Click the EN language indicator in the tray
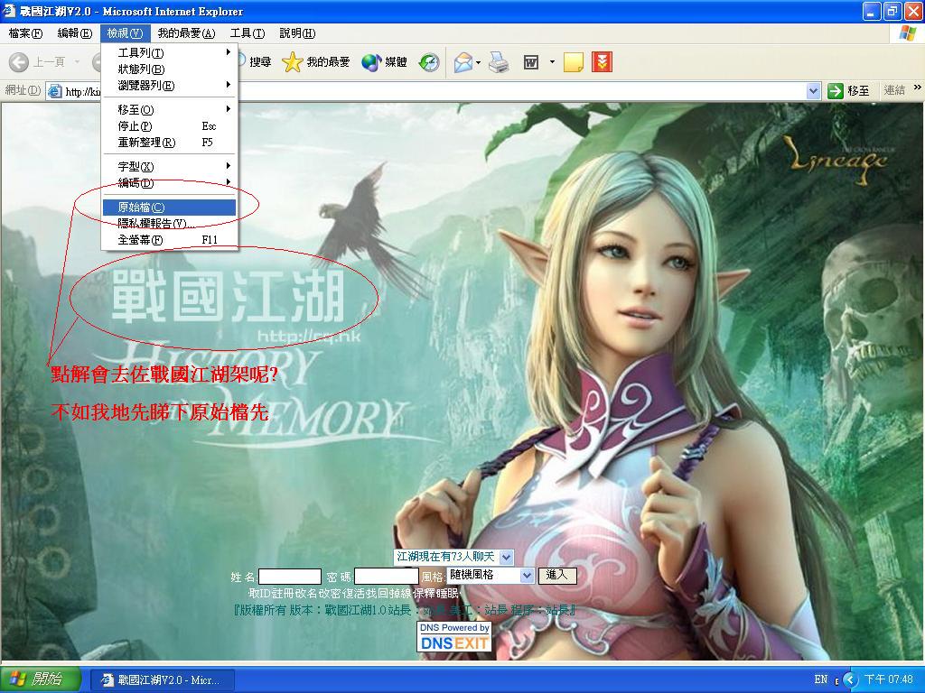This screenshot has width=925, height=693. tap(820, 680)
